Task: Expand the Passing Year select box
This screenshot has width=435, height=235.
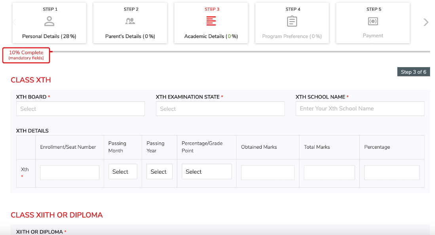Action: coord(160,171)
